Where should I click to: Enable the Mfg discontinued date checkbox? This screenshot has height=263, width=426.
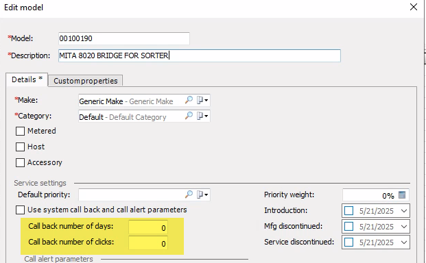pos(348,227)
